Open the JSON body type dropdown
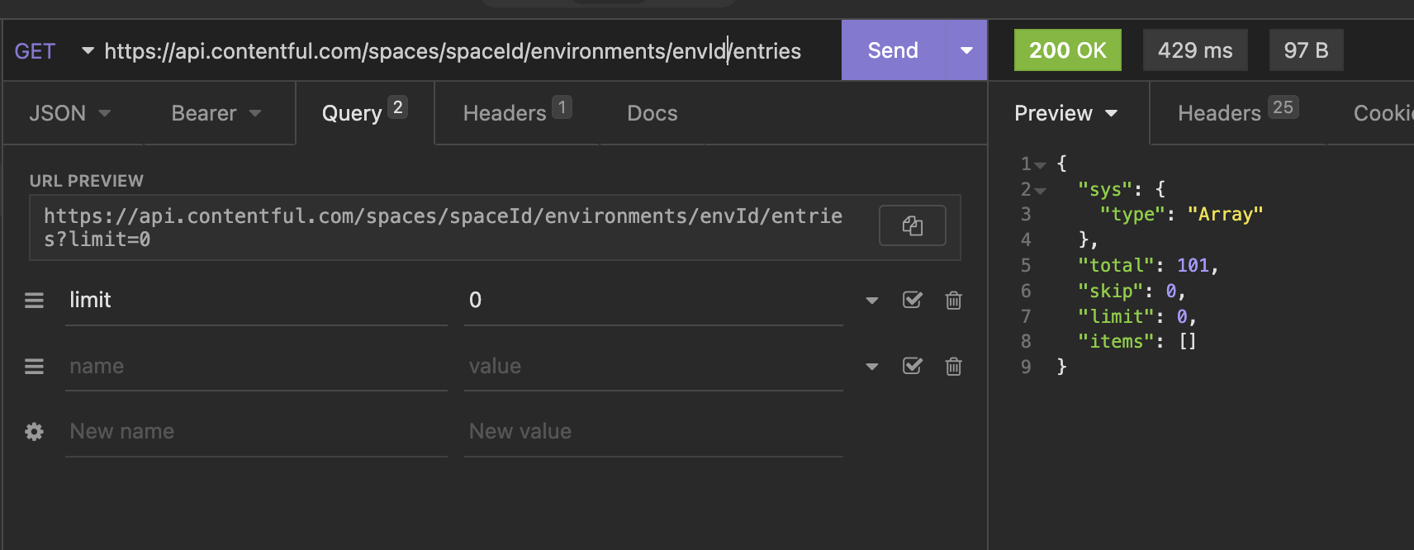 pos(69,113)
